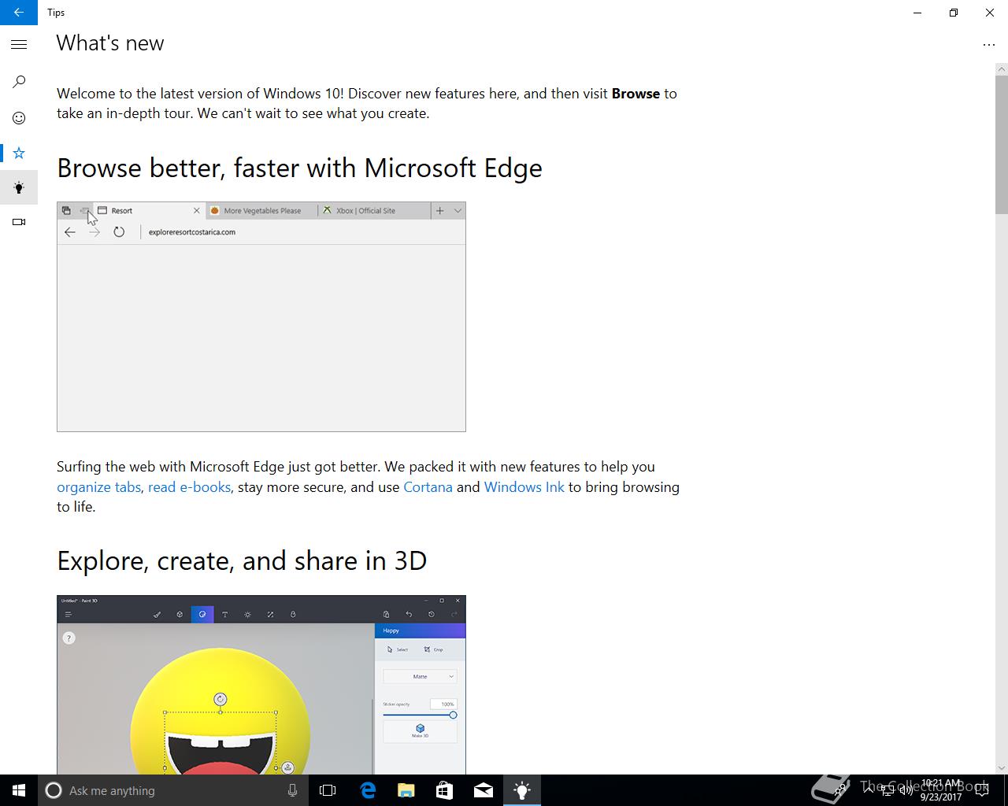This screenshot has height=806, width=1008.
Task: Click the scrollbar up arrow
Action: (1001, 69)
